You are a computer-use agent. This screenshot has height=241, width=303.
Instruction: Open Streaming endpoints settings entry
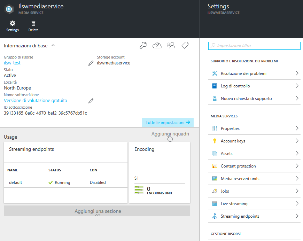click(254, 216)
